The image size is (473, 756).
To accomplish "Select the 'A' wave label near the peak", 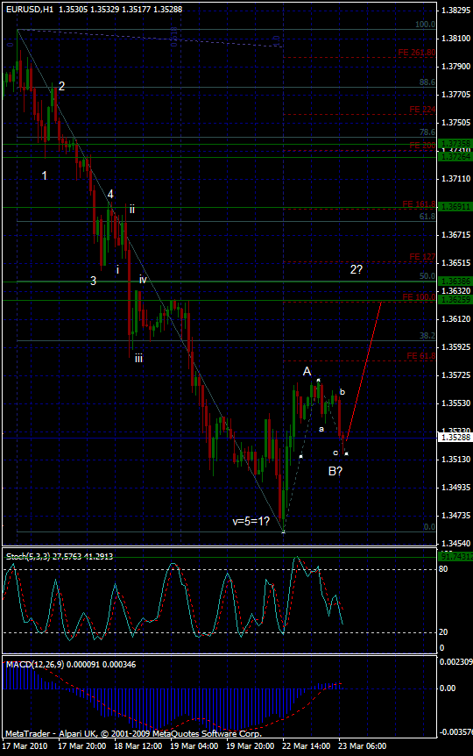I will pyautogui.click(x=307, y=371).
